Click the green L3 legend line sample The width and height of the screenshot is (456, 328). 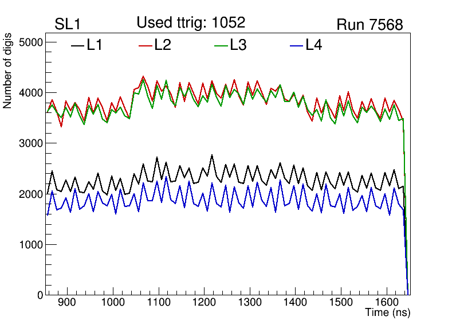[221, 45]
